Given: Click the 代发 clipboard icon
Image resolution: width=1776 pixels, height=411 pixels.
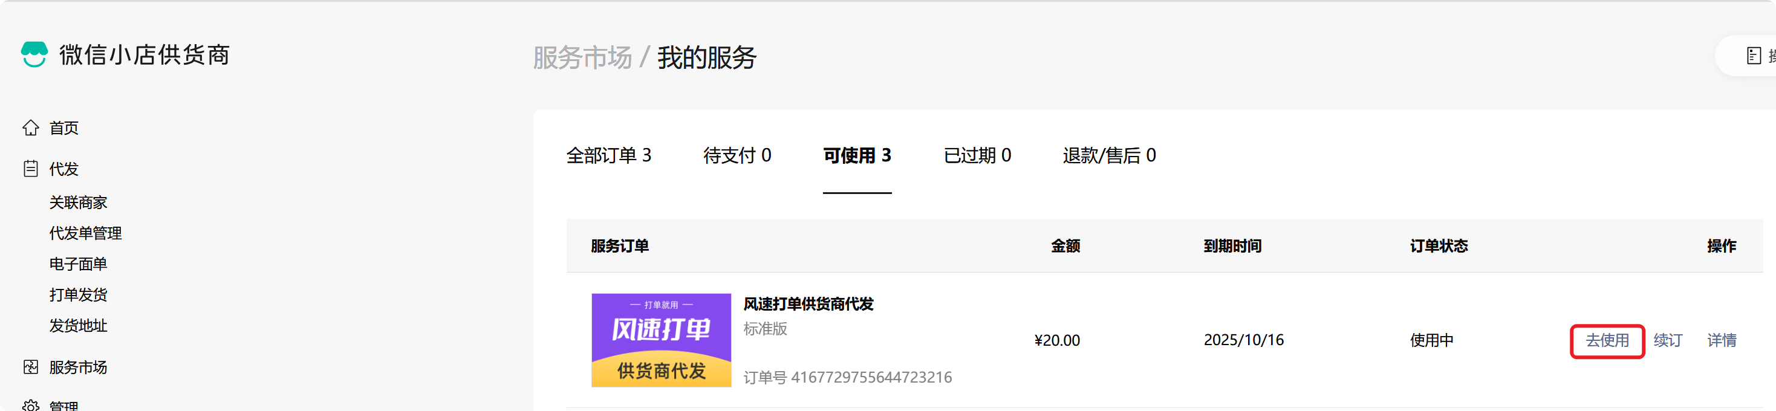Looking at the screenshot, I should pos(31,169).
